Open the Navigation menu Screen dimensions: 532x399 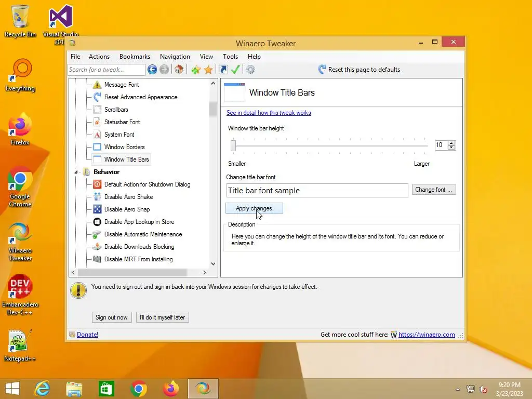(x=175, y=57)
